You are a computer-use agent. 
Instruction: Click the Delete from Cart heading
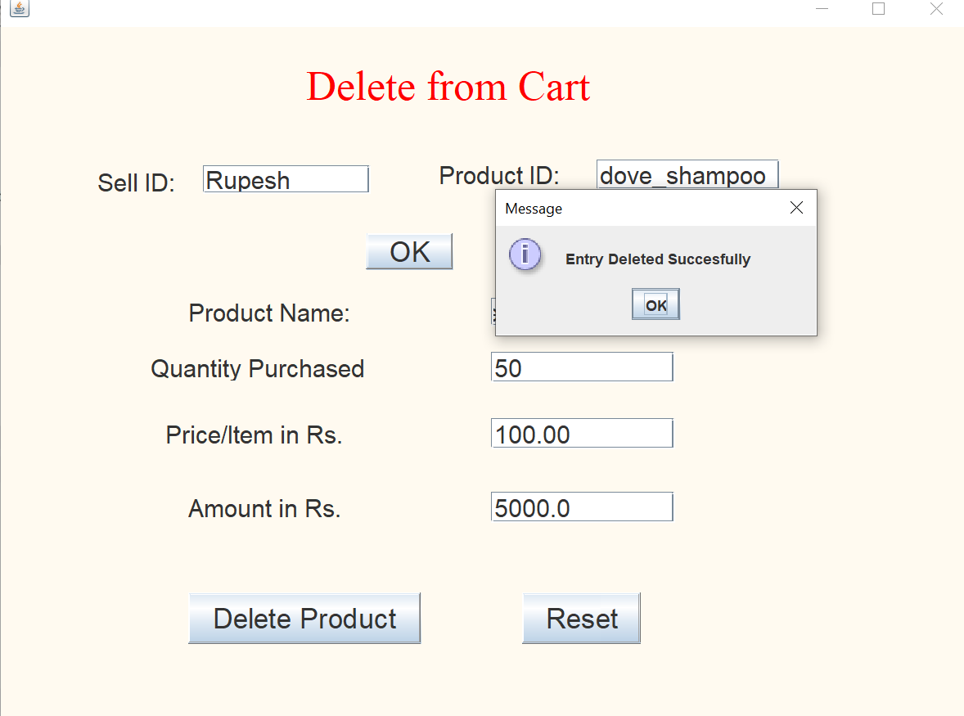point(448,86)
